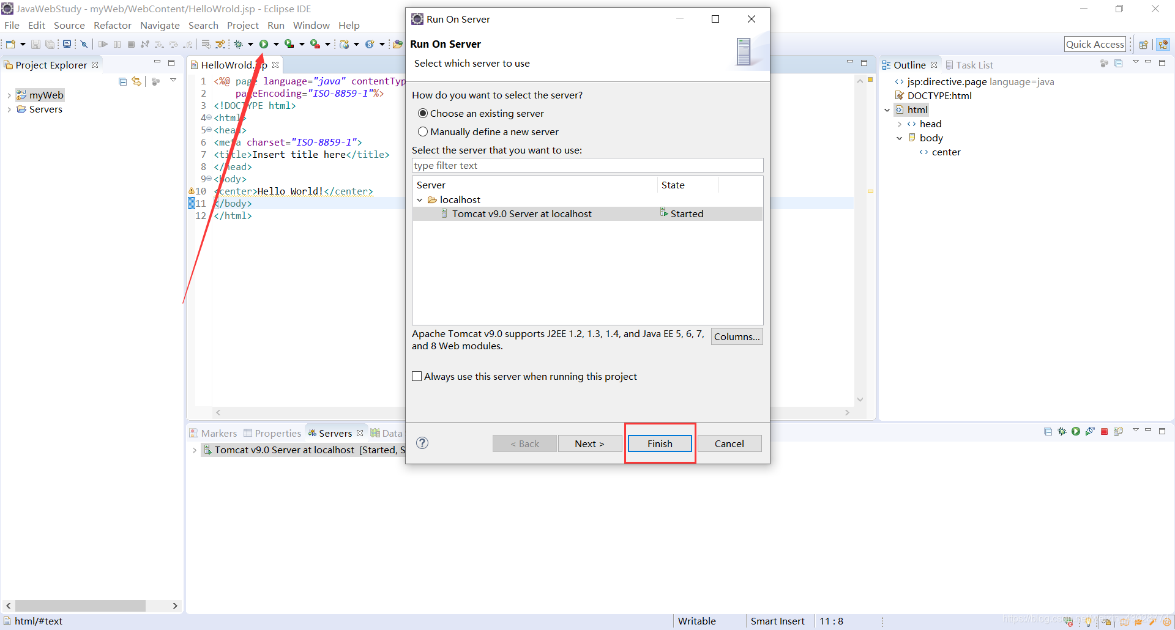The height and width of the screenshot is (630, 1175).
Task: Expand the myWeb project node
Action: click(9, 95)
